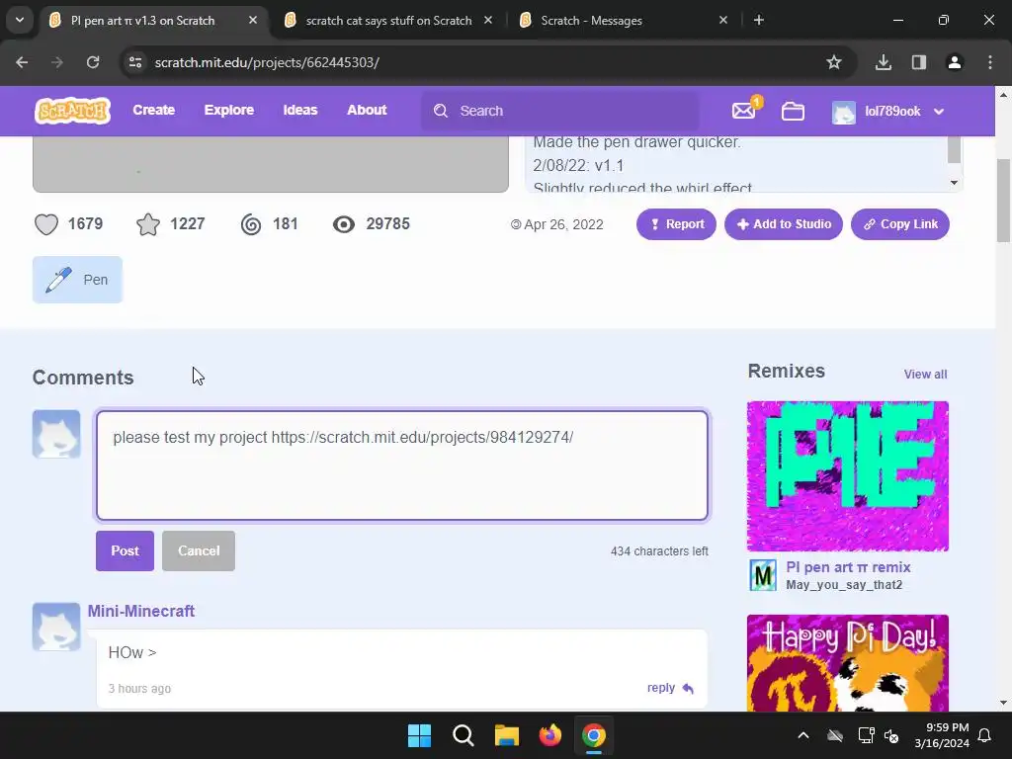Open the PIE remix thumbnail
Screen dimensions: 1012x759
point(847,476)
